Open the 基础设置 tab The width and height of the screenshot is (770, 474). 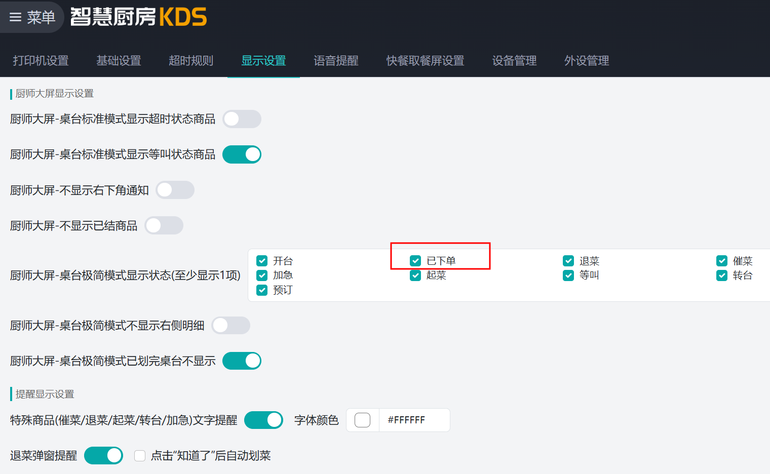(119, 61)
